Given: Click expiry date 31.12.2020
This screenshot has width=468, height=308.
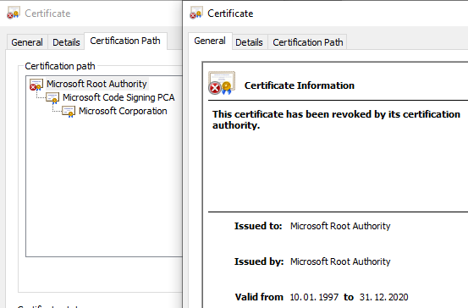Looking at the screenshot, I should 384,297.
